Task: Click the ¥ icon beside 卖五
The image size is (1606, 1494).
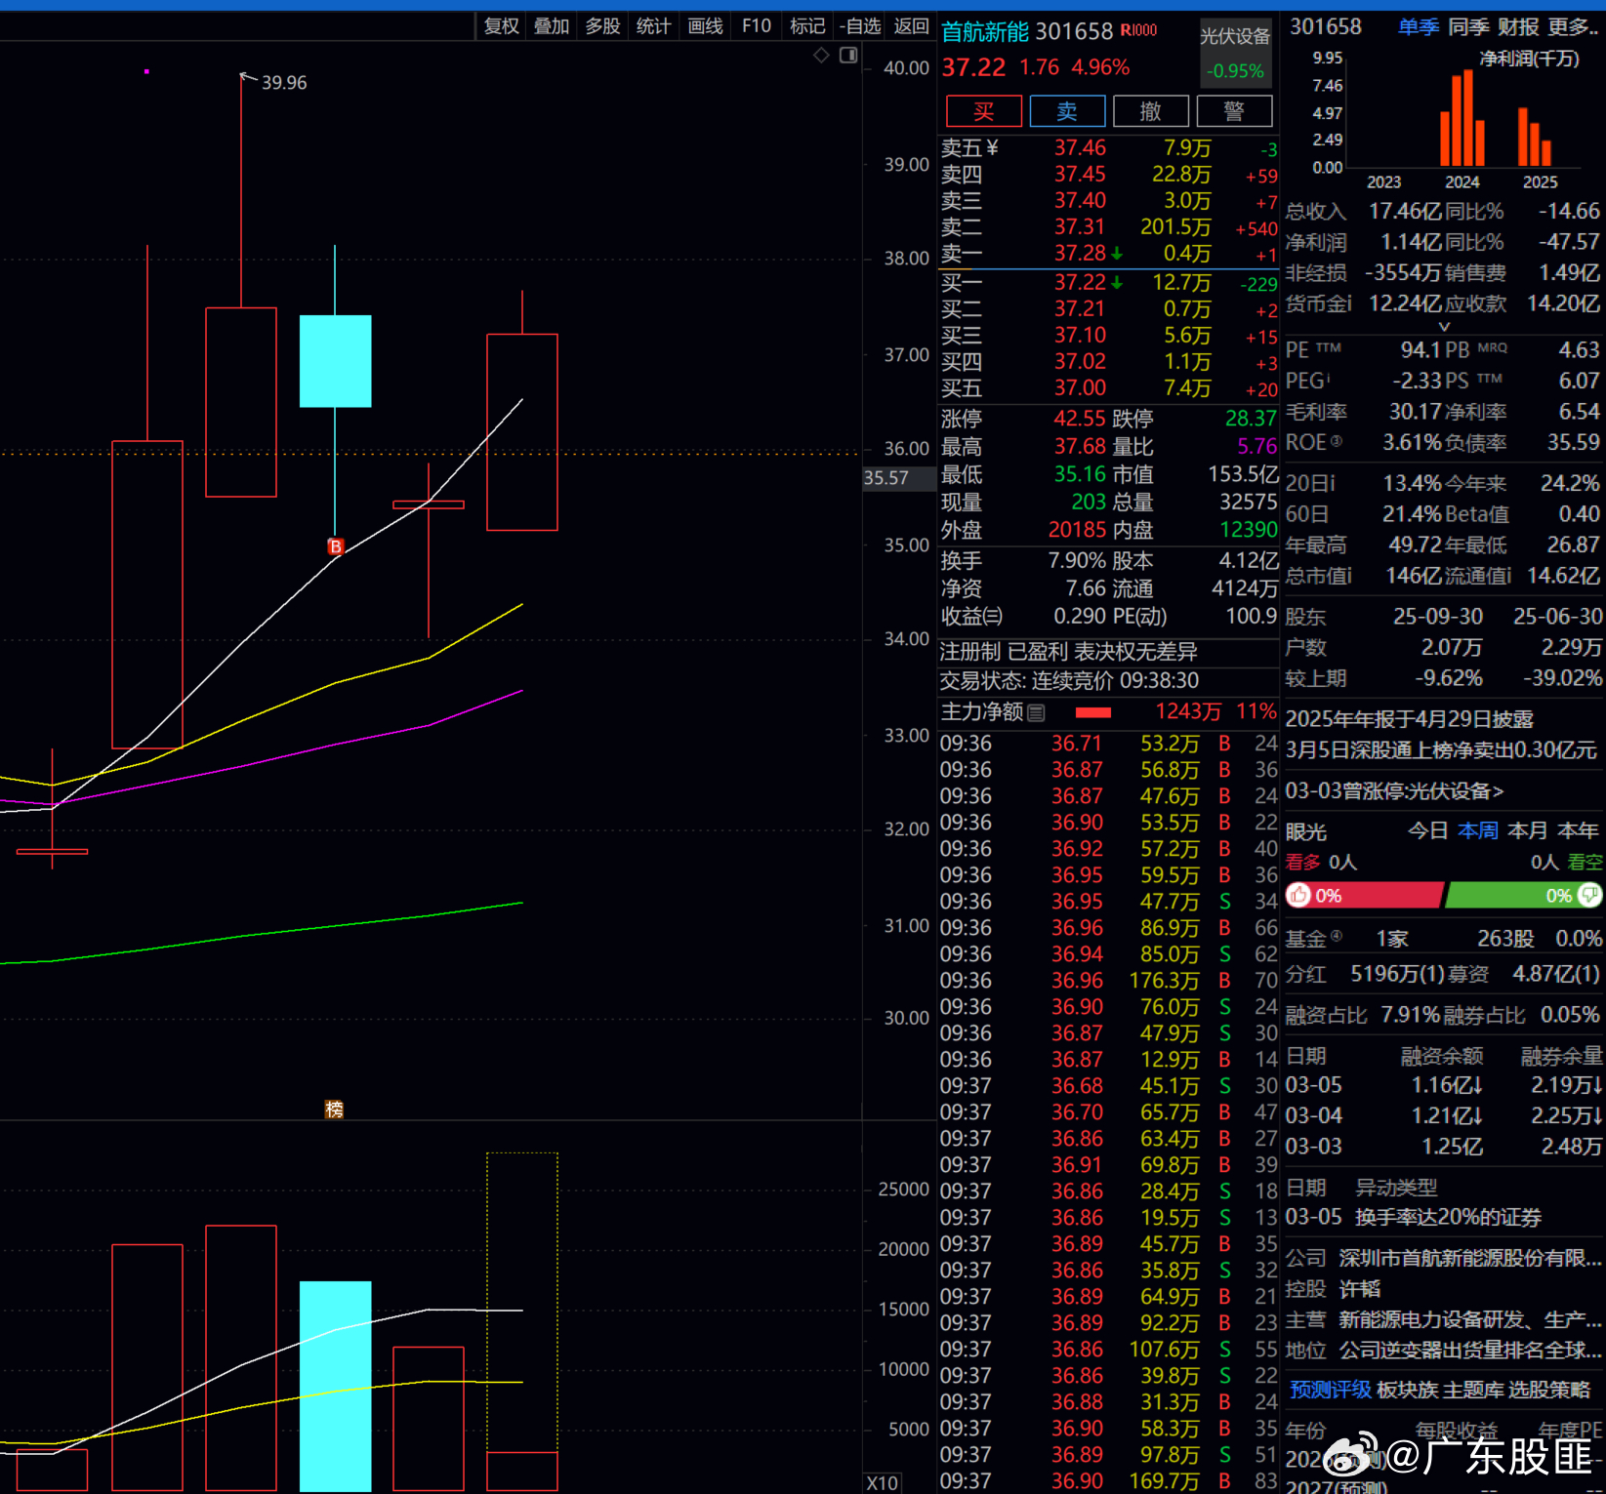Action: (993, 147)
